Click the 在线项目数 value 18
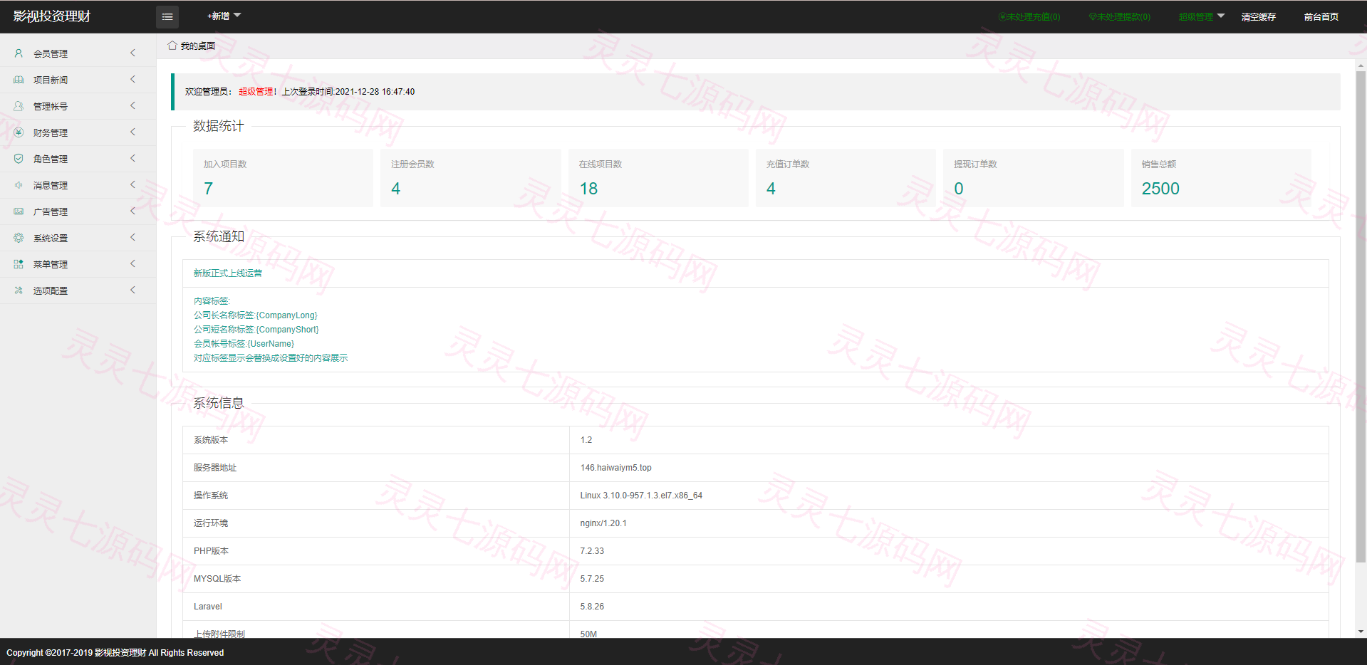 pyautogui.click(x=588, y=189)
